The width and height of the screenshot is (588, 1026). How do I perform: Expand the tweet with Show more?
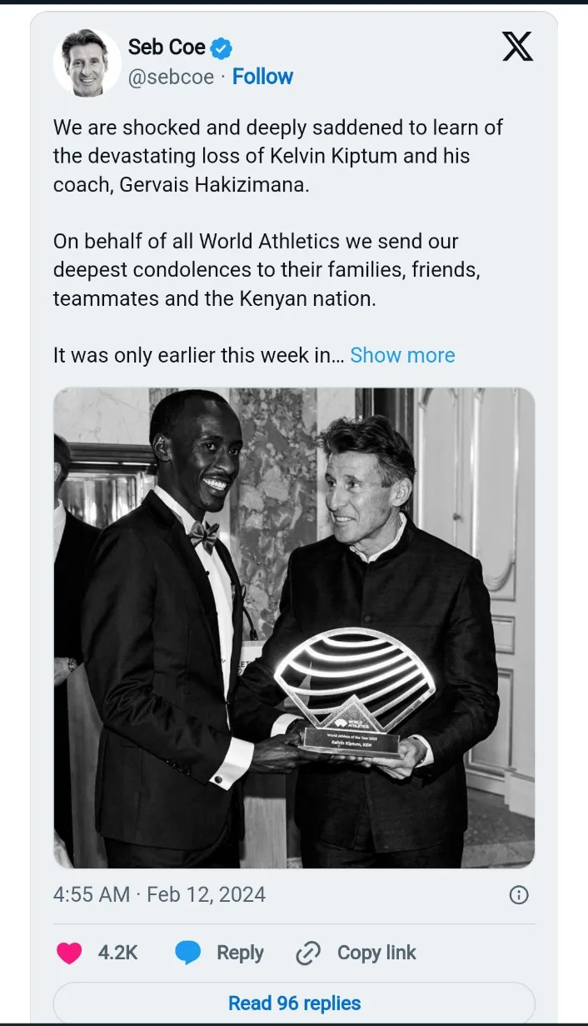402,355
